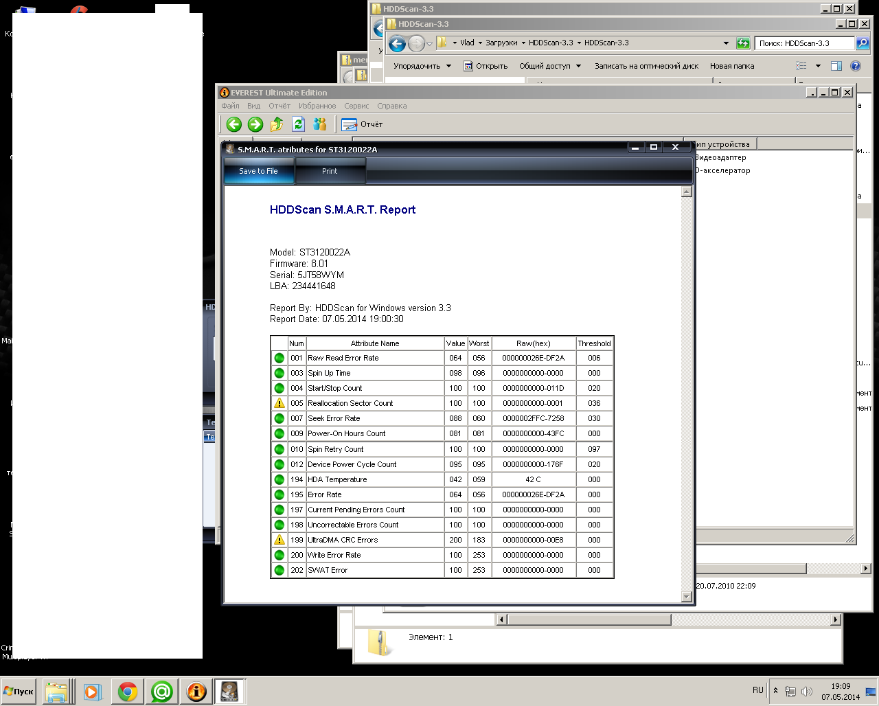Image resolution: width=879 pixels, height=706 pixels.
Task: Click the Отчёт report button in EVEREST toolbar
Action: pyautogui.click(x=362, y=124)
